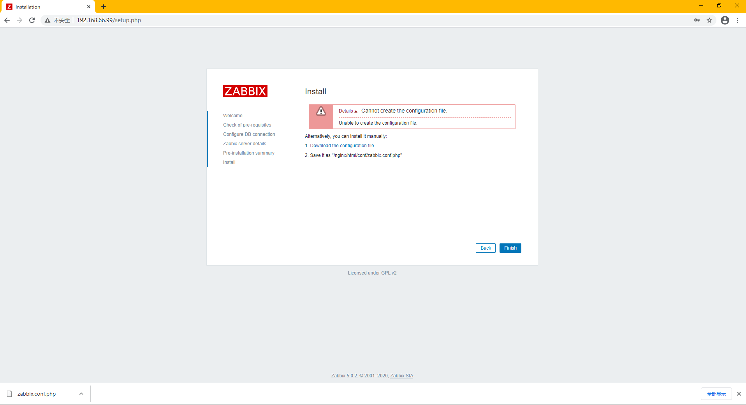
Task: Click the 'Save it as' path instruction text
Action: 354,155
